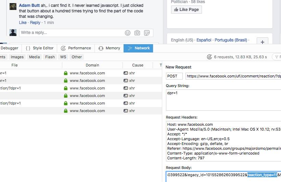
Task: Filter network requests by Other
Action: click(77, 57)
